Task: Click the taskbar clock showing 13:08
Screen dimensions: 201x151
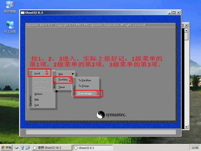Action: coord(195,148)
